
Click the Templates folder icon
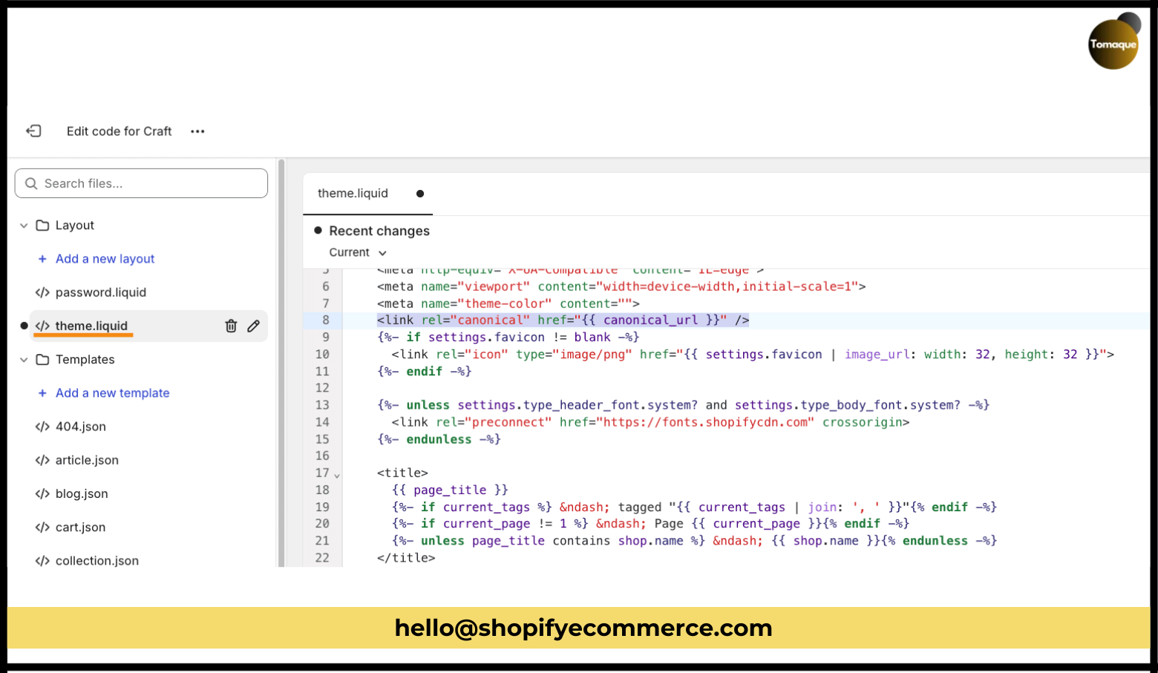tap(42, 360)
